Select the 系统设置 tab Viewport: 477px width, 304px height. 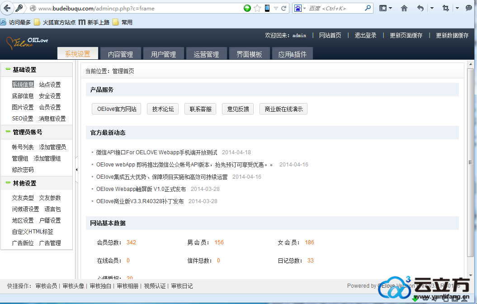[78, 54]
